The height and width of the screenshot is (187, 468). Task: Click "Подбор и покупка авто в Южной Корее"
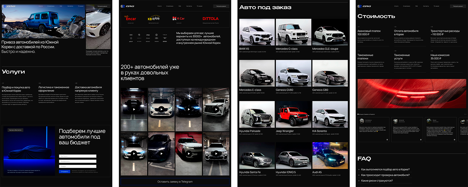pos(16,89)
